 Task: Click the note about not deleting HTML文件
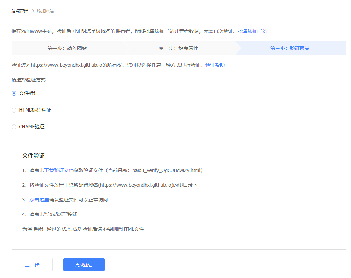[83, 229]
